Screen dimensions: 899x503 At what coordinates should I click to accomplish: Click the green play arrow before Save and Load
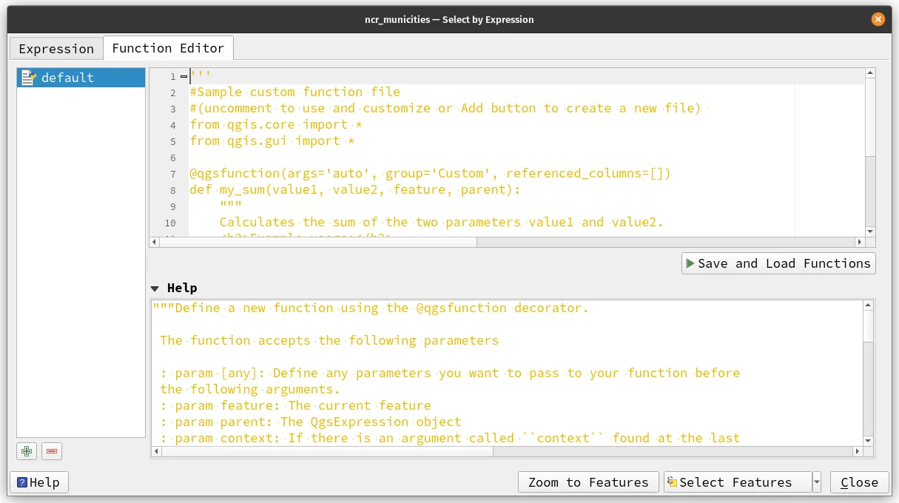[x=691, y=263]
